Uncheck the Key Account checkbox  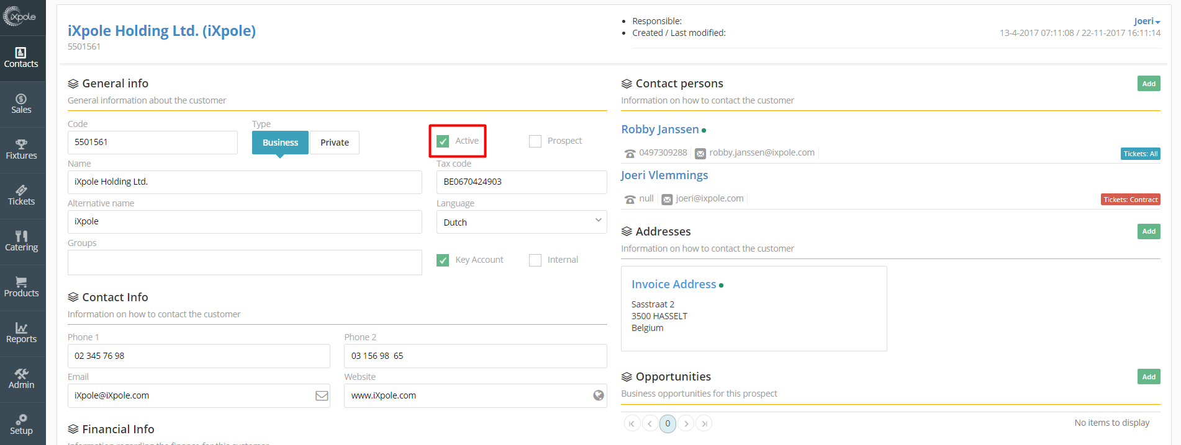[443, 260]
